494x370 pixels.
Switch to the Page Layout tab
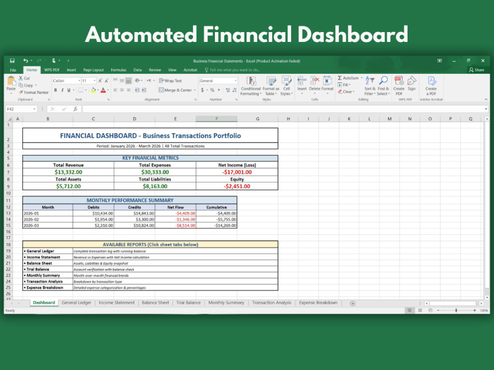93,70
